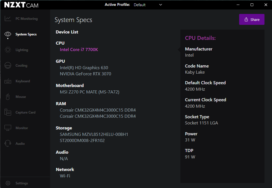The width and height of the screenshot is (272, 188).
Task: Navigate to Keyboard section
Action: pos(23,81)
